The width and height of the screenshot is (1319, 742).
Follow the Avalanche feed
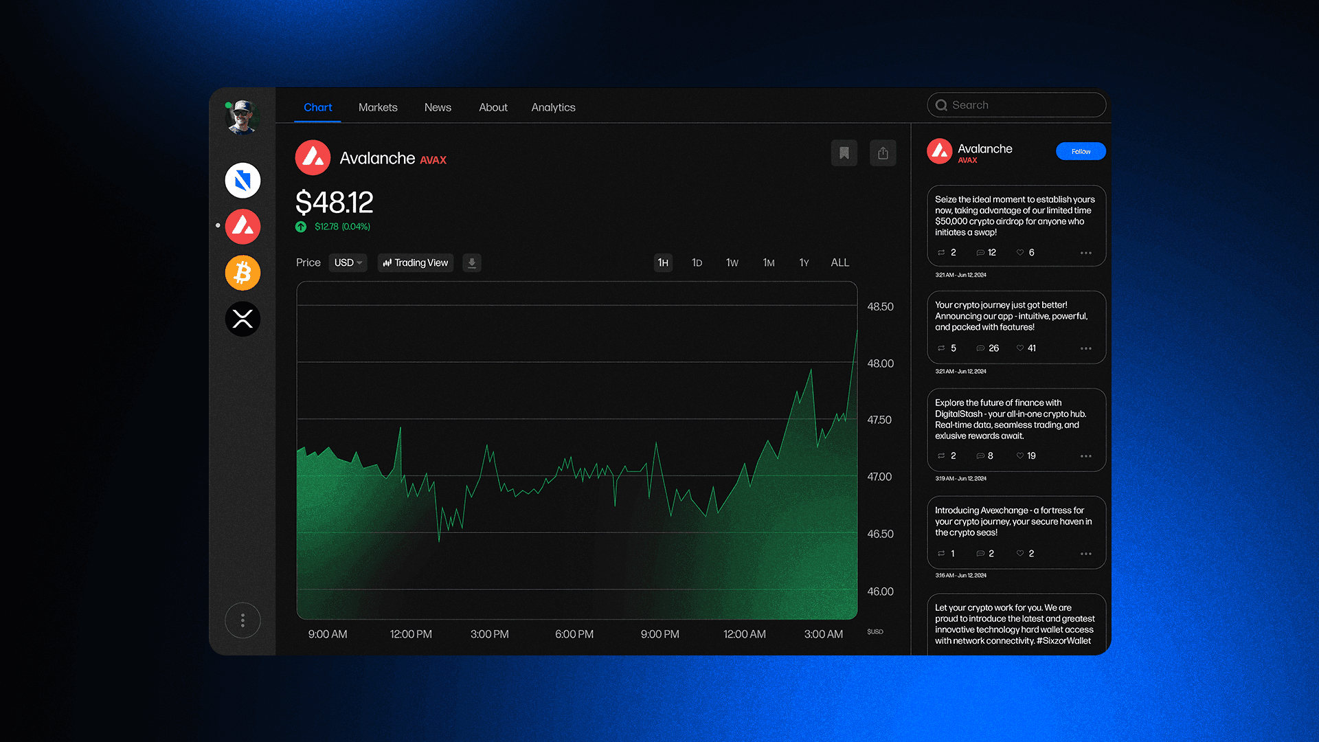1081,151
